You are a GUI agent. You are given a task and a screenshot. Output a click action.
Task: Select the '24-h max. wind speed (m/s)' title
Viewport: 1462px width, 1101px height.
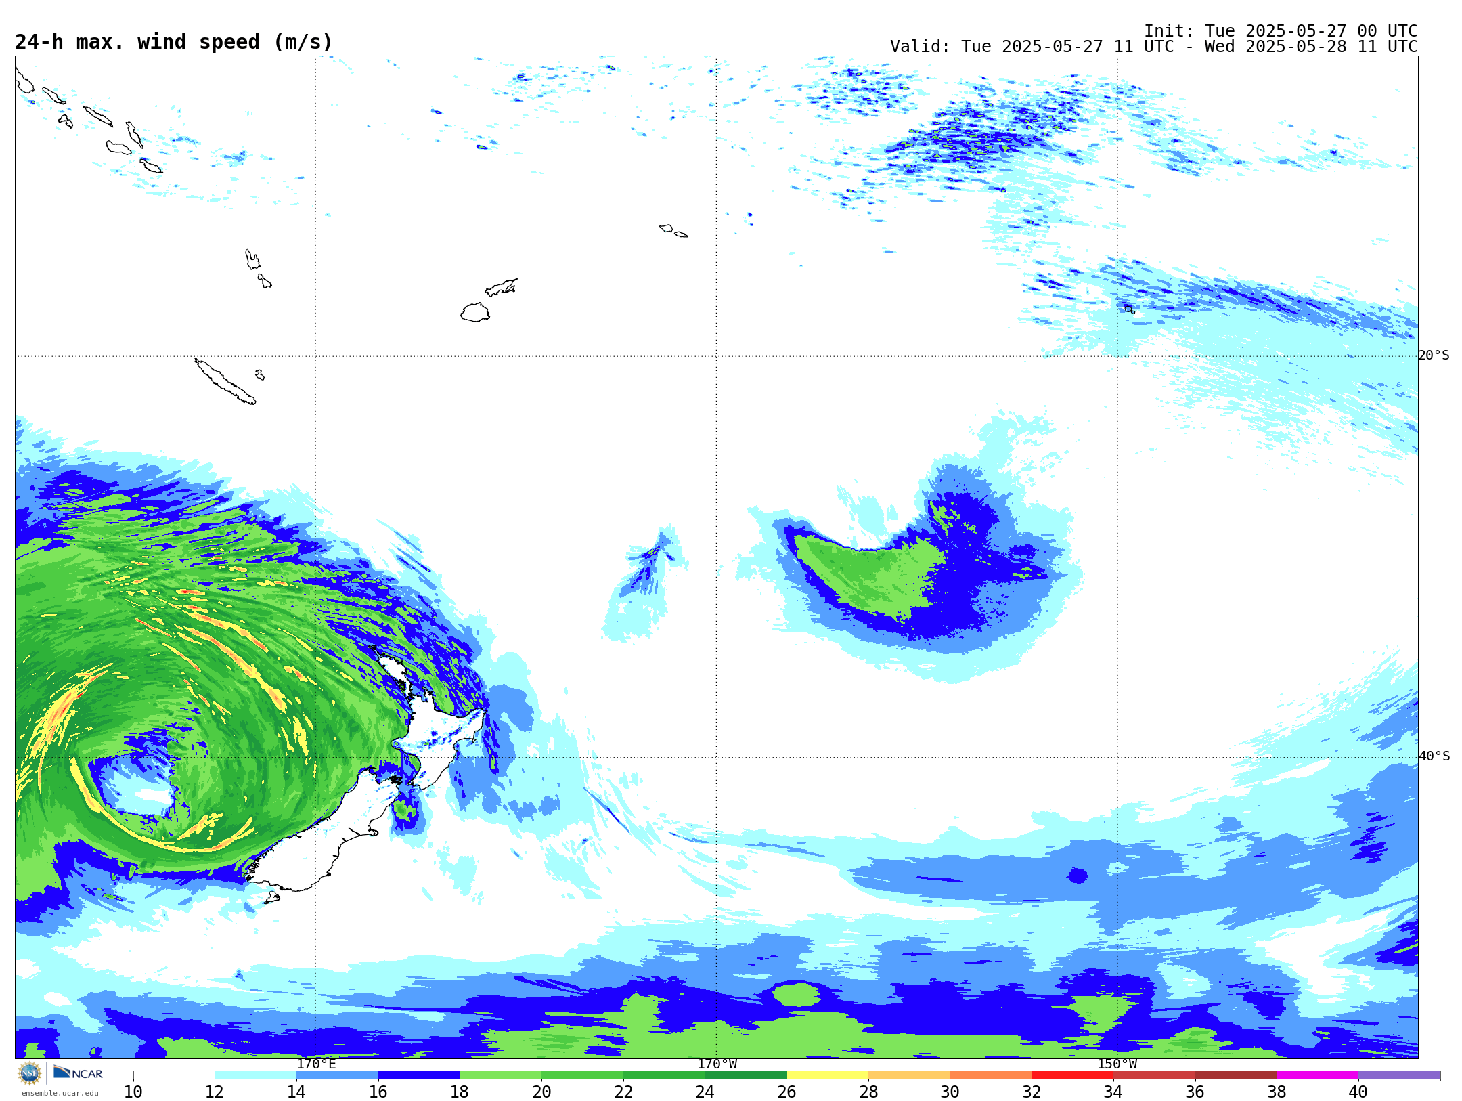(174, 42)
